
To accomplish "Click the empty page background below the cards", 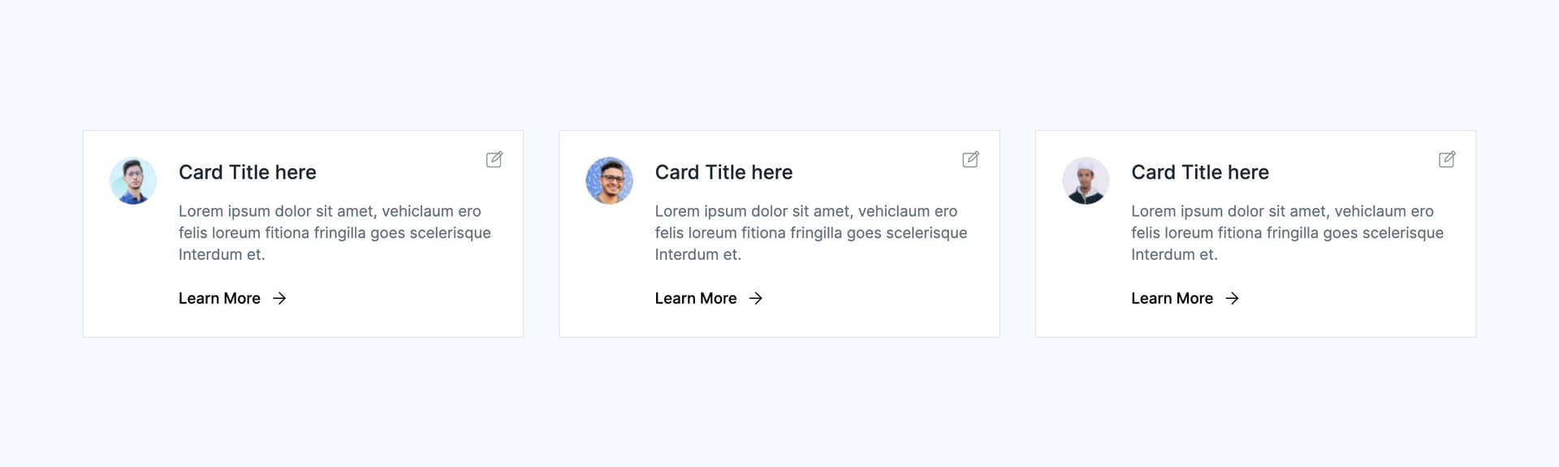I will (779, 406).
